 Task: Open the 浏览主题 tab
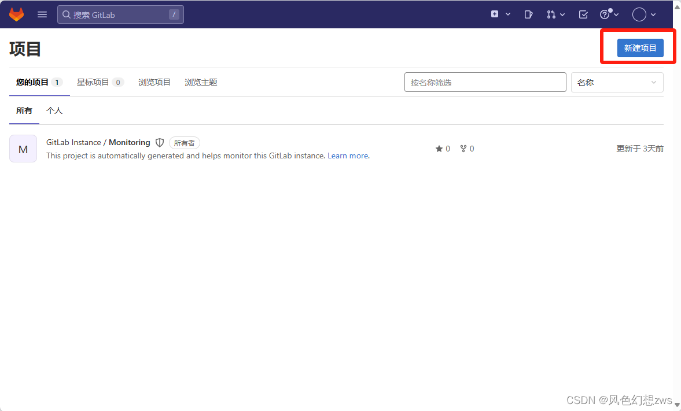point(201,82)
